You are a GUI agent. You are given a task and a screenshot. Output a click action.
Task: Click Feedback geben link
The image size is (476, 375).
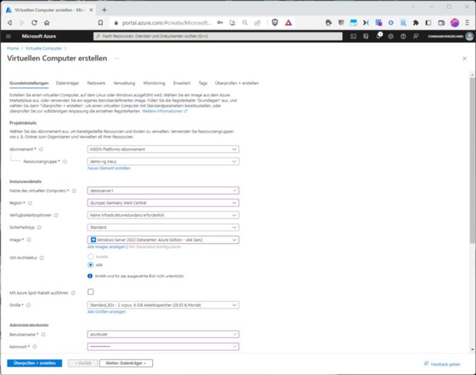443,364
